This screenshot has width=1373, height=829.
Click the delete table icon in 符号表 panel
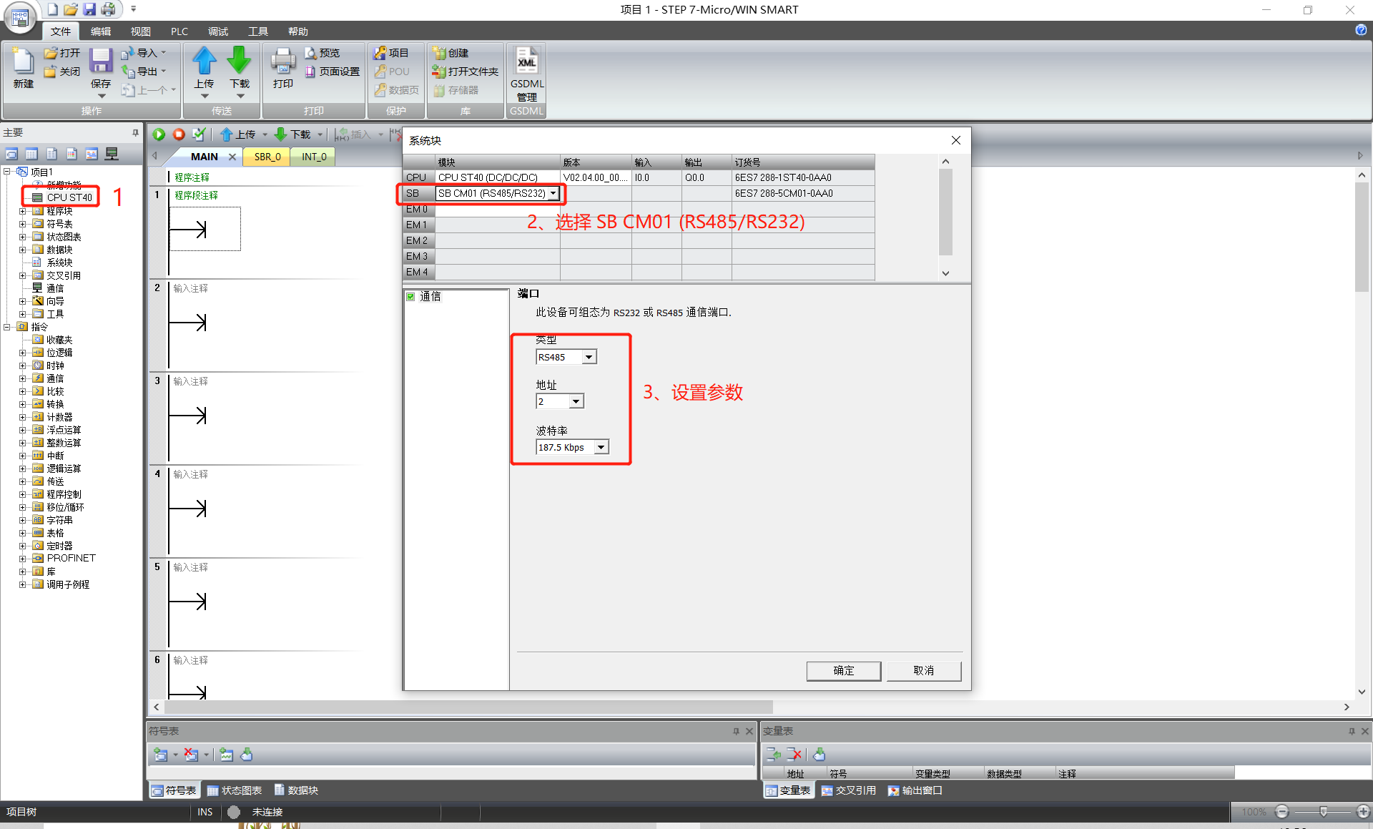191,755
